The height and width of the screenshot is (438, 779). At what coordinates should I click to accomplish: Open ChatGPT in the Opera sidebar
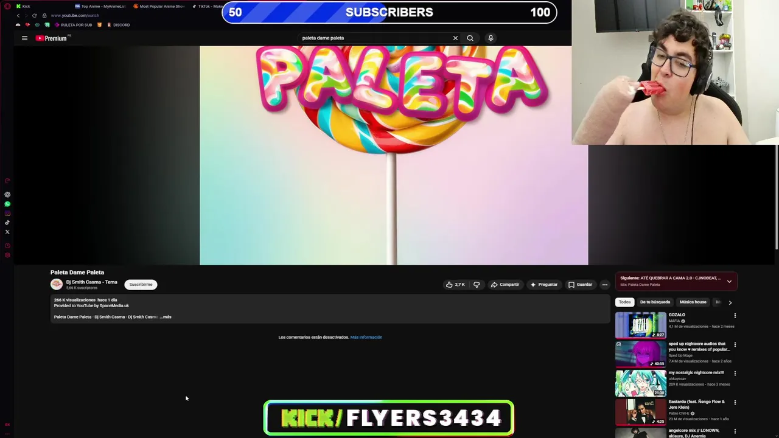(7, 195)
